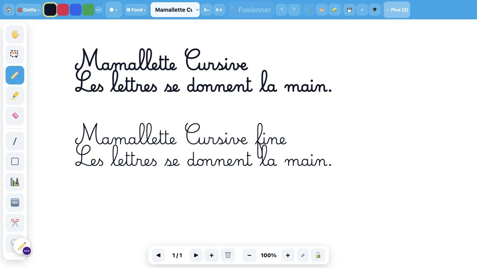
Task: Increase font size with A+ button
Action: click(x=219, y=10)
